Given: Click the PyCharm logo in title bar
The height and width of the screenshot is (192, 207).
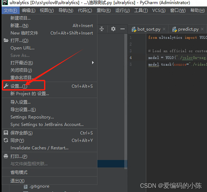Looking at the screenshot, I should (x=5, y=2).
